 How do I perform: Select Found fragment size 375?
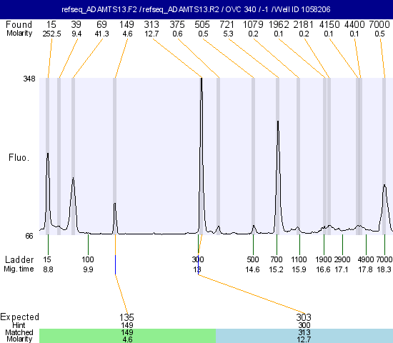177,24
